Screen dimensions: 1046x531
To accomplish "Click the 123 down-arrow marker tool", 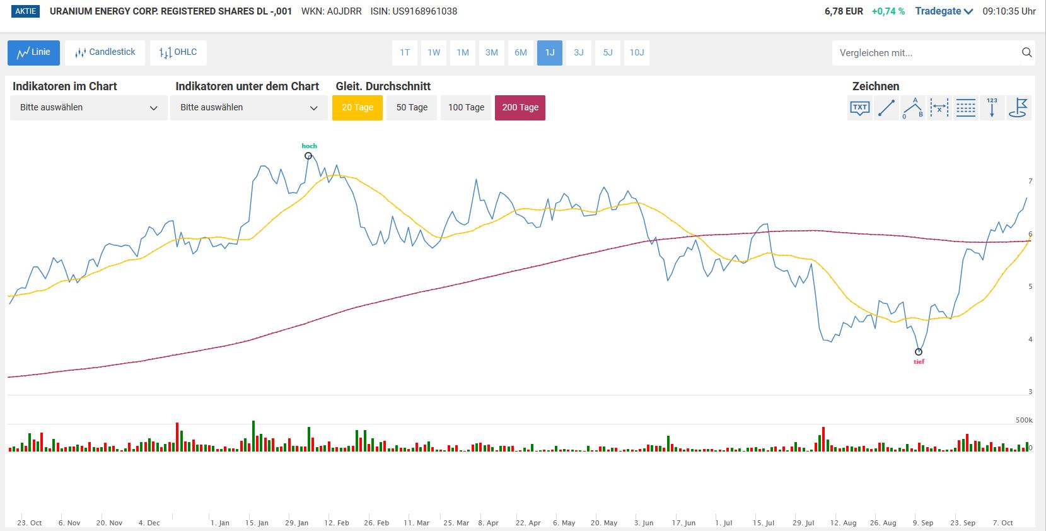I will click(992, 108).
